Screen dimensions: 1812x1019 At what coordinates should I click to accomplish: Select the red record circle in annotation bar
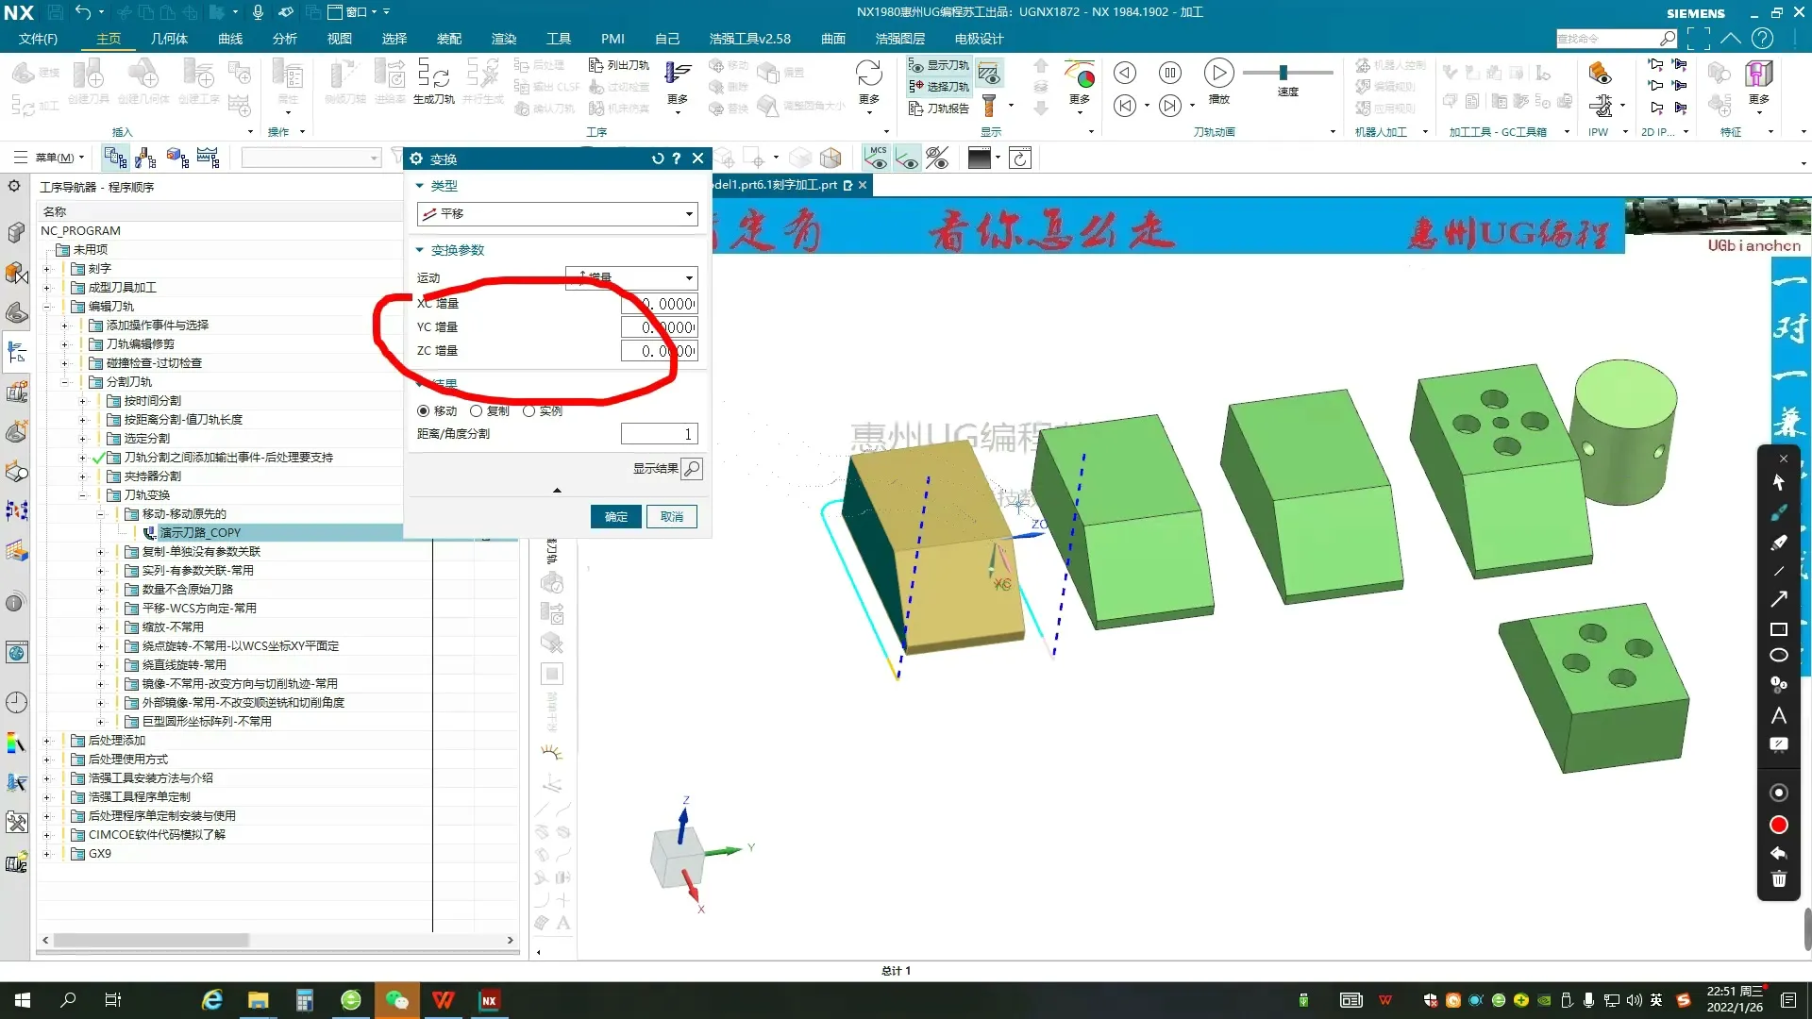[x=1779, y=826]
